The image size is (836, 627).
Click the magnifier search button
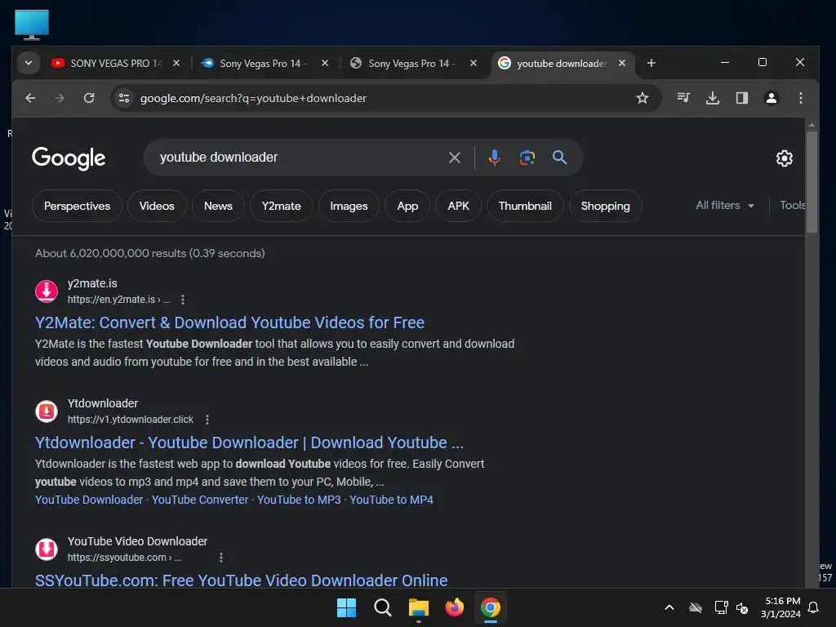click(559, 158)
